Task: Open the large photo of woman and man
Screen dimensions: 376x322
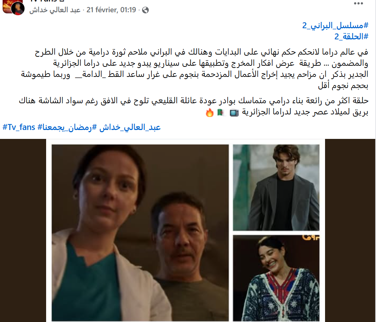Action: point(140,233)
